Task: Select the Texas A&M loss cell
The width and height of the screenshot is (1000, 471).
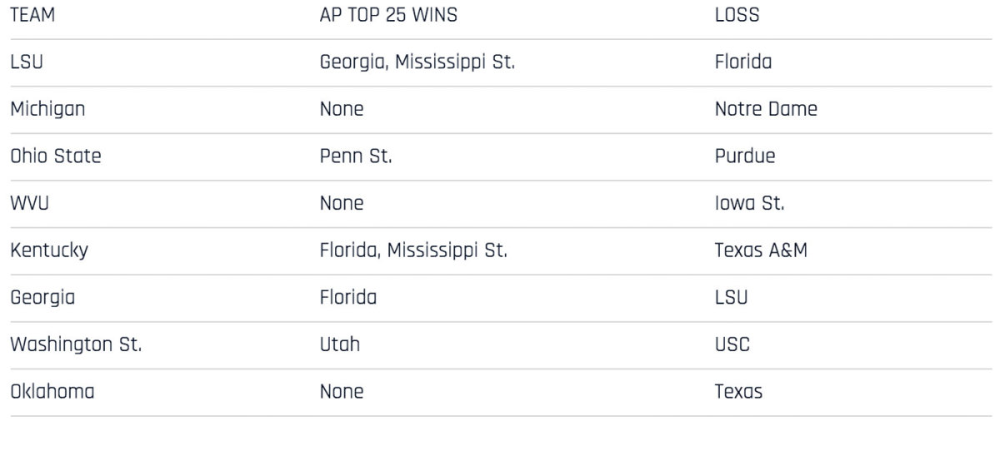Action: point(761,250)
